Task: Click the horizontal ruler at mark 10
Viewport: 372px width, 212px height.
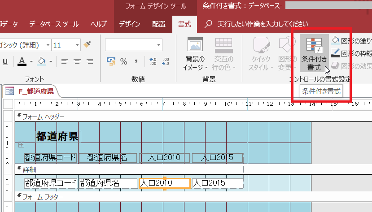Action: (x=228, y=104)
